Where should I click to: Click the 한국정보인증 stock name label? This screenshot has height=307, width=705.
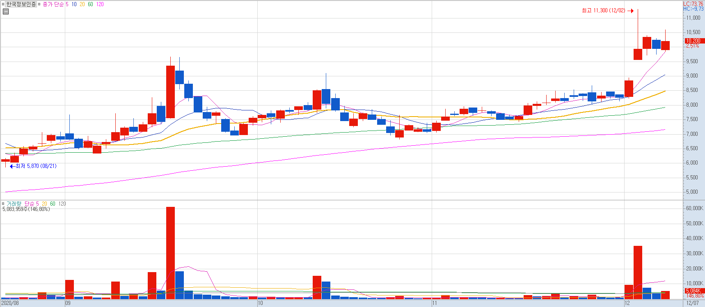pyautogui.click(x=21, y=4)
